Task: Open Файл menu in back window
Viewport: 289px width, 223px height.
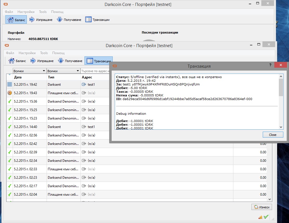Action: coord(9,12)
